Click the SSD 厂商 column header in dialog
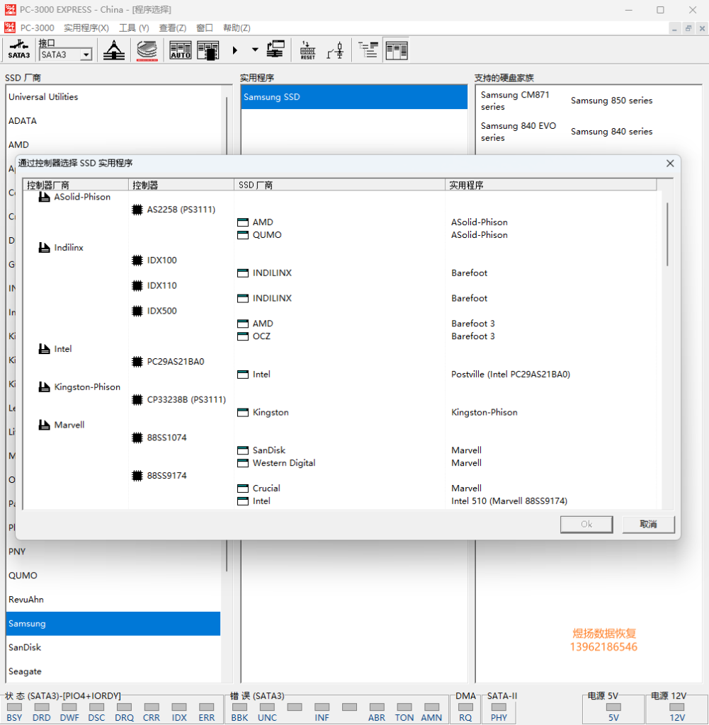The image size is (709, 725). [339, 185]
